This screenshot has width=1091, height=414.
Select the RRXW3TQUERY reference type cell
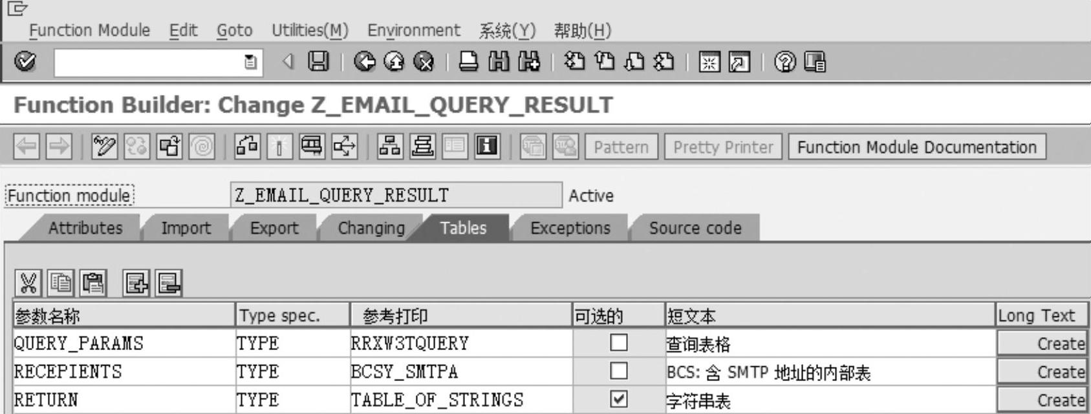(x=460, y=343)
